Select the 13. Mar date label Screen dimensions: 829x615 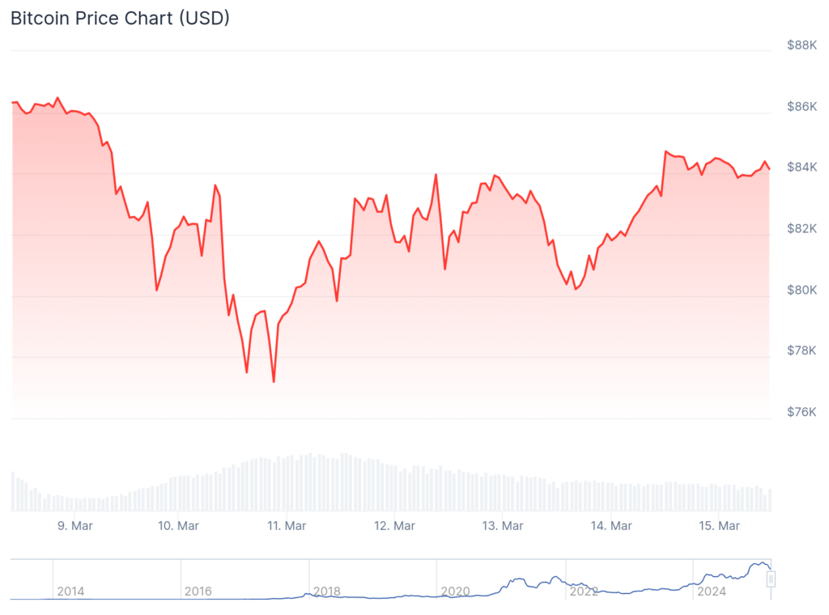click(503, 526)
